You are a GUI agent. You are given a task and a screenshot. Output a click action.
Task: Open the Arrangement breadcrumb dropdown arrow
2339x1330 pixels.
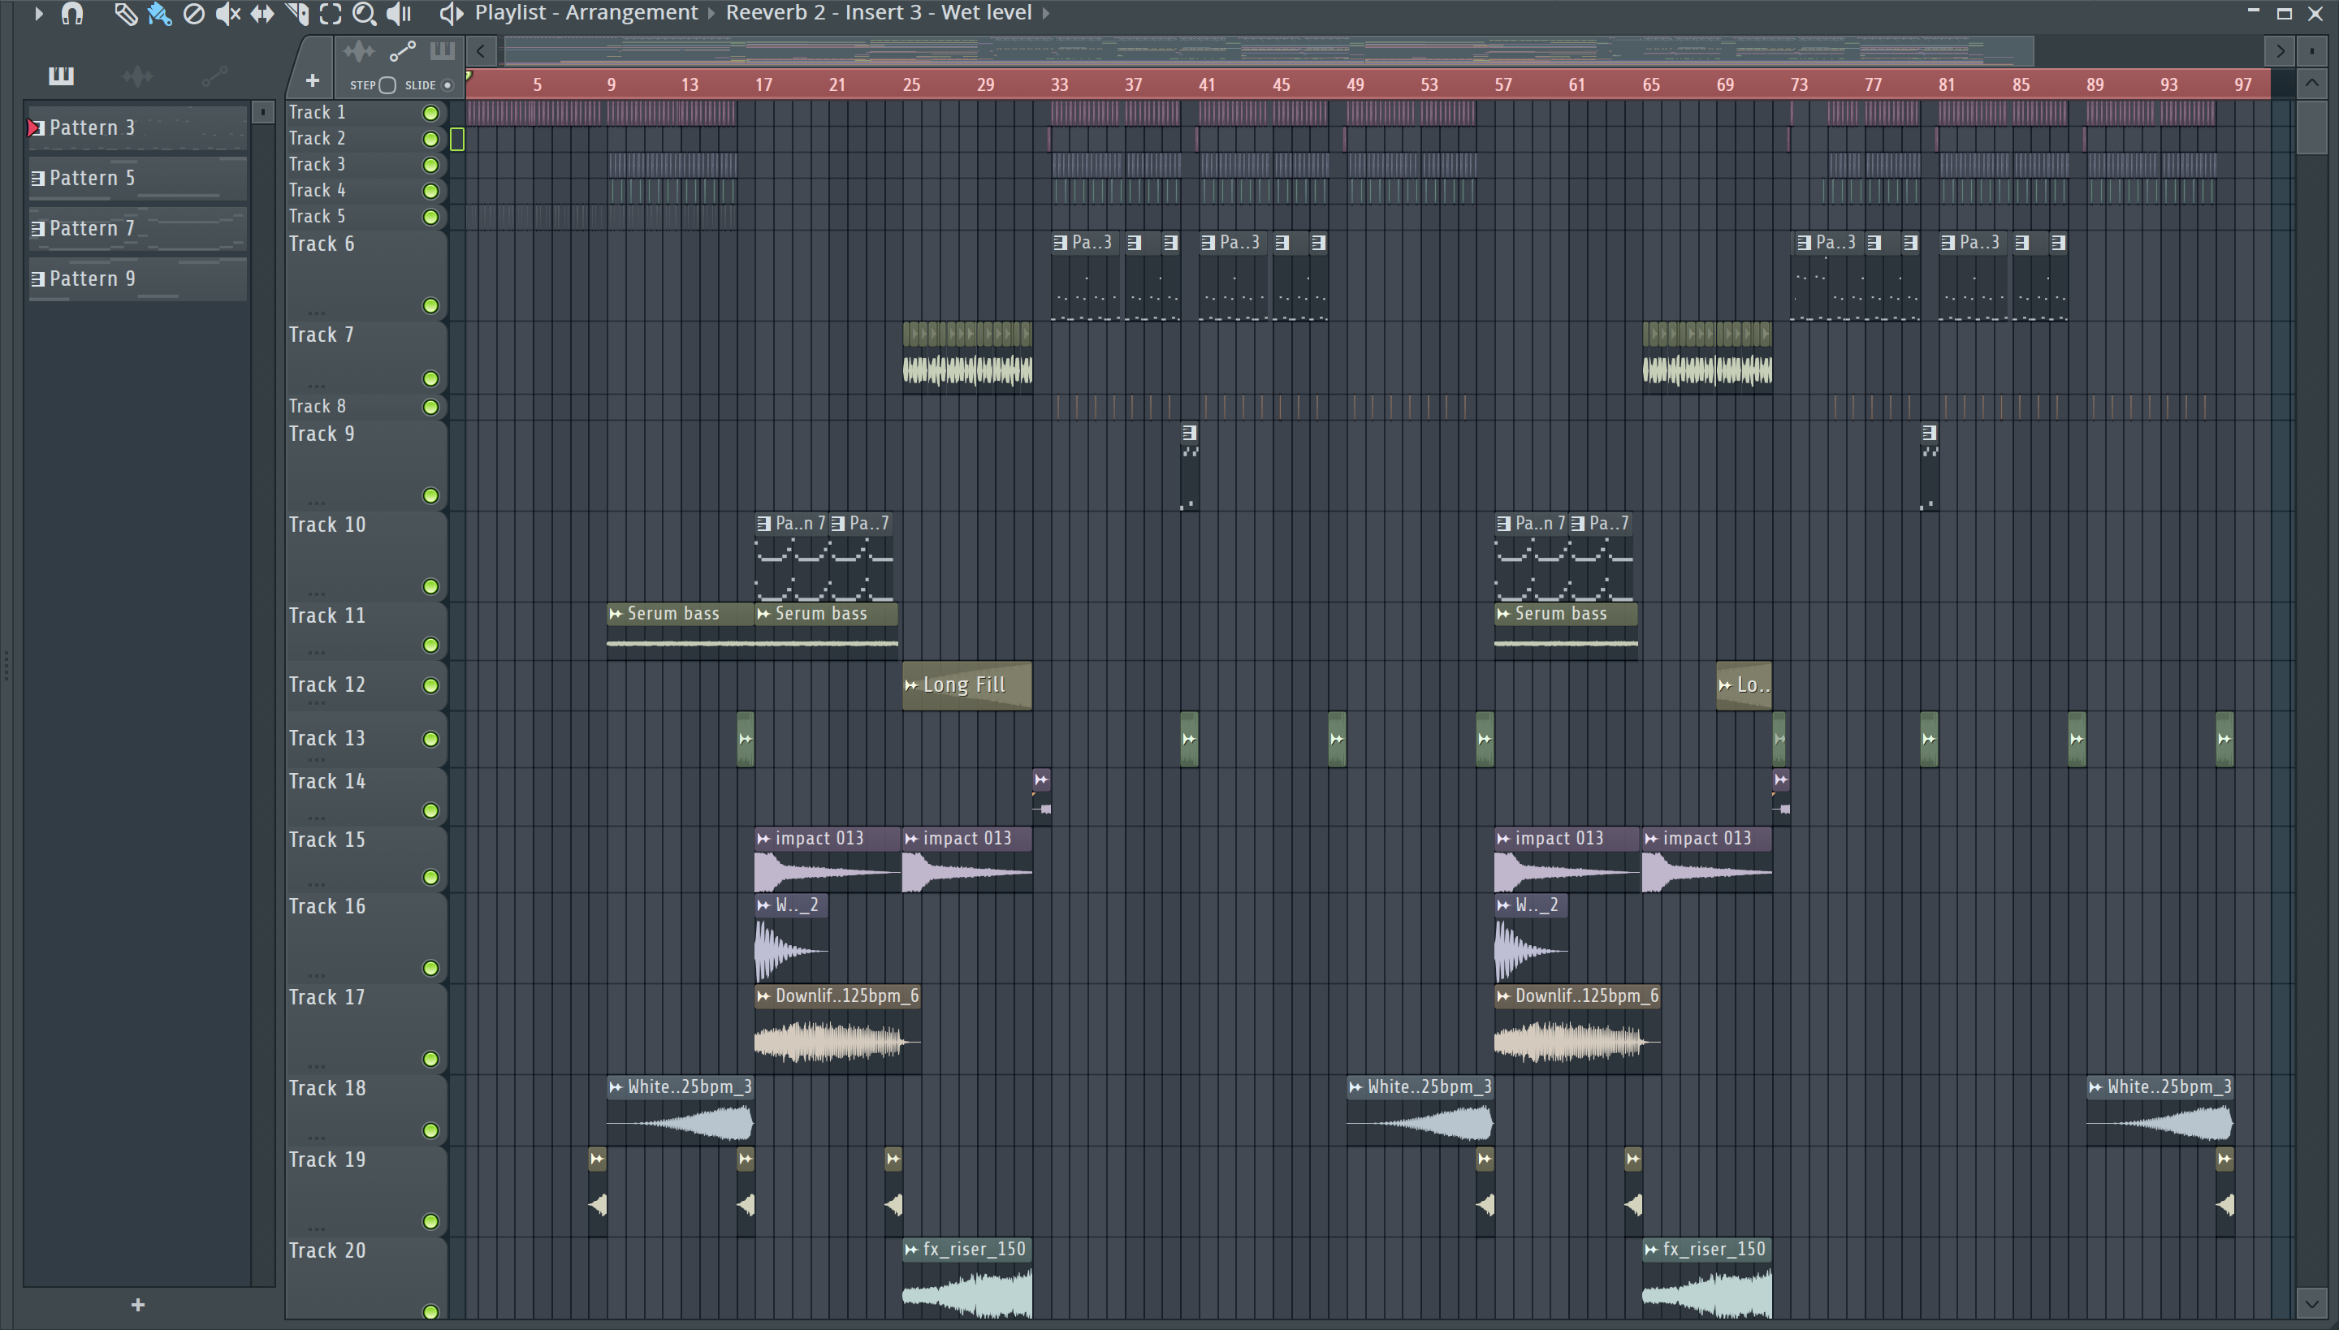pyautogui.click(x=711, y=13)
